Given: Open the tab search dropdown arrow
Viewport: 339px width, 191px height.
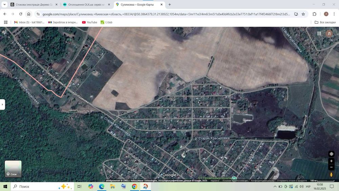Looking at the screenshot, I should pyautogui.click(x=4, y=4).
